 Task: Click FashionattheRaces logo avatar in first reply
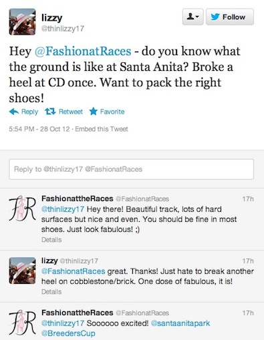coord(22,208)
